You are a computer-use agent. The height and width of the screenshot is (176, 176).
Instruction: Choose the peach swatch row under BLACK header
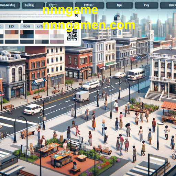[12, 36]
